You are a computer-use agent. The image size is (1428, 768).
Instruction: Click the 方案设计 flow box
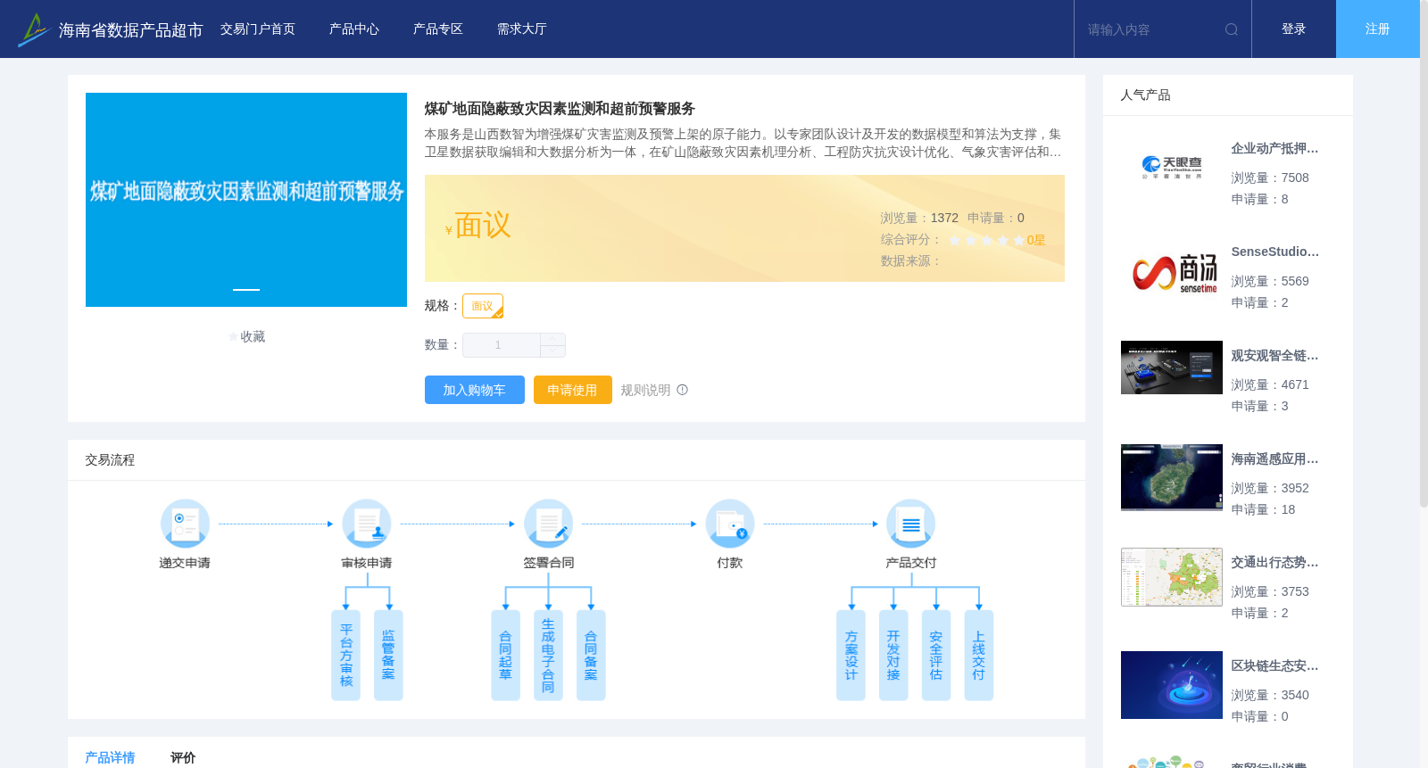click(x=851, y=656)
